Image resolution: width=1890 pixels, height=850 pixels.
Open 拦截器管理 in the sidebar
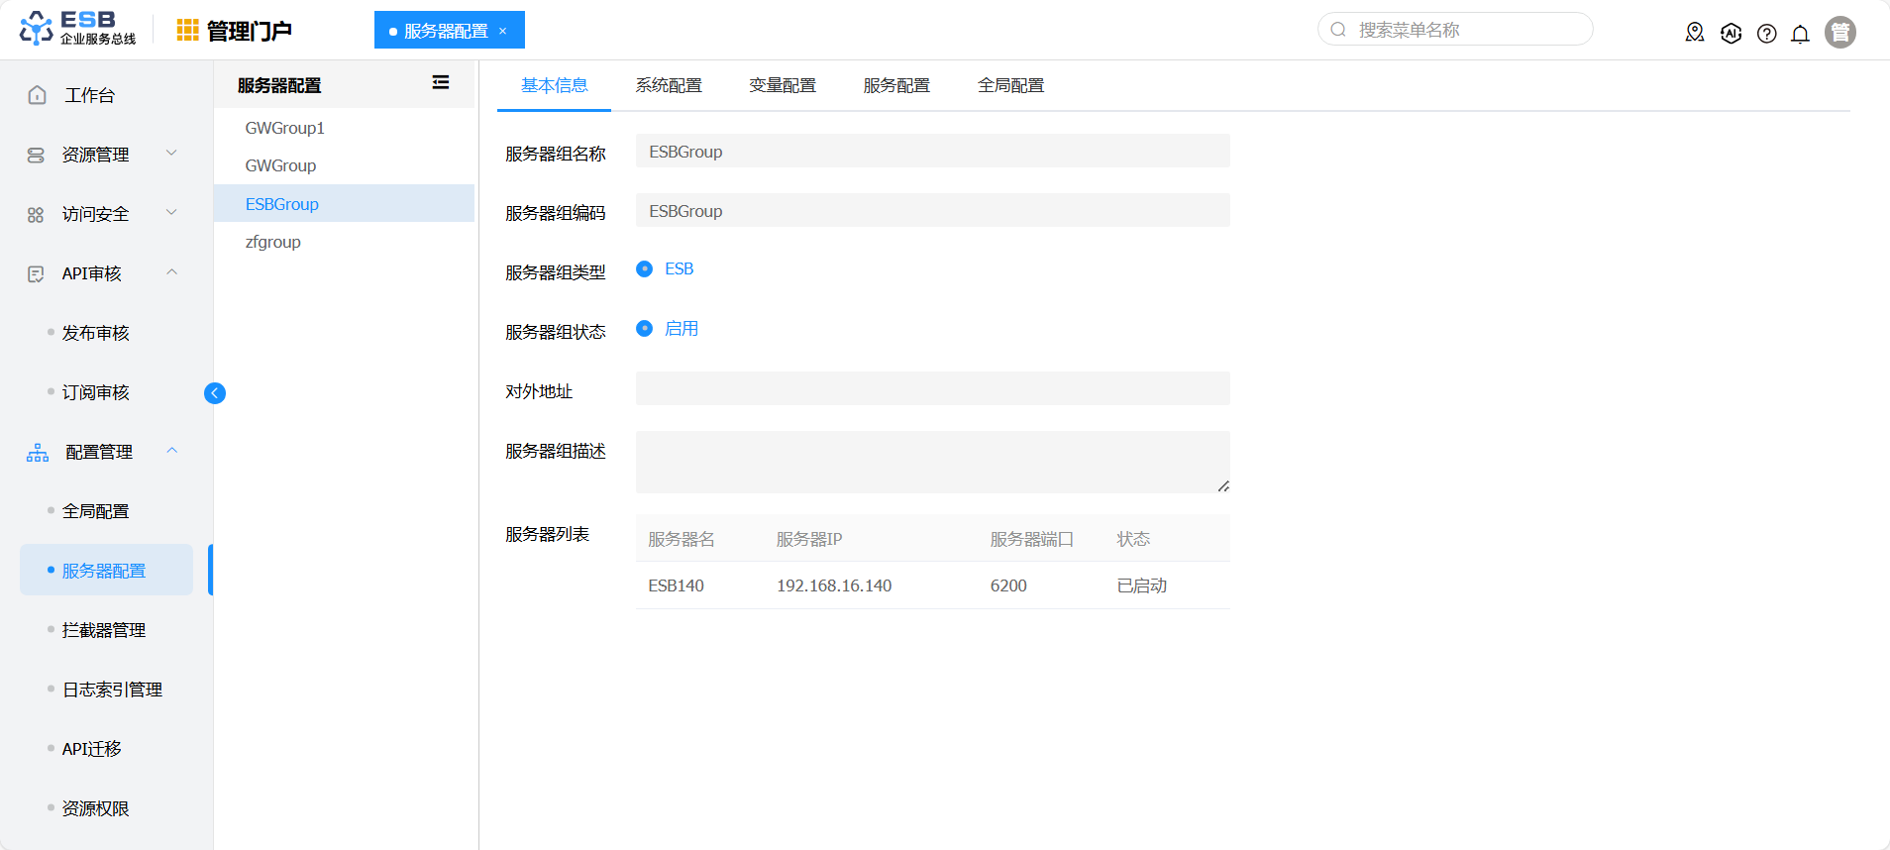point(104,630)
